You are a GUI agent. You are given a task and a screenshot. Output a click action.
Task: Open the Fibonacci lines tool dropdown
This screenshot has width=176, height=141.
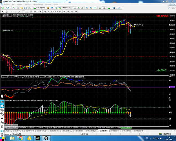[23, 12]
